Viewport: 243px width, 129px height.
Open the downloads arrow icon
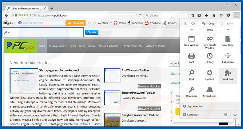tap(206, 15)
